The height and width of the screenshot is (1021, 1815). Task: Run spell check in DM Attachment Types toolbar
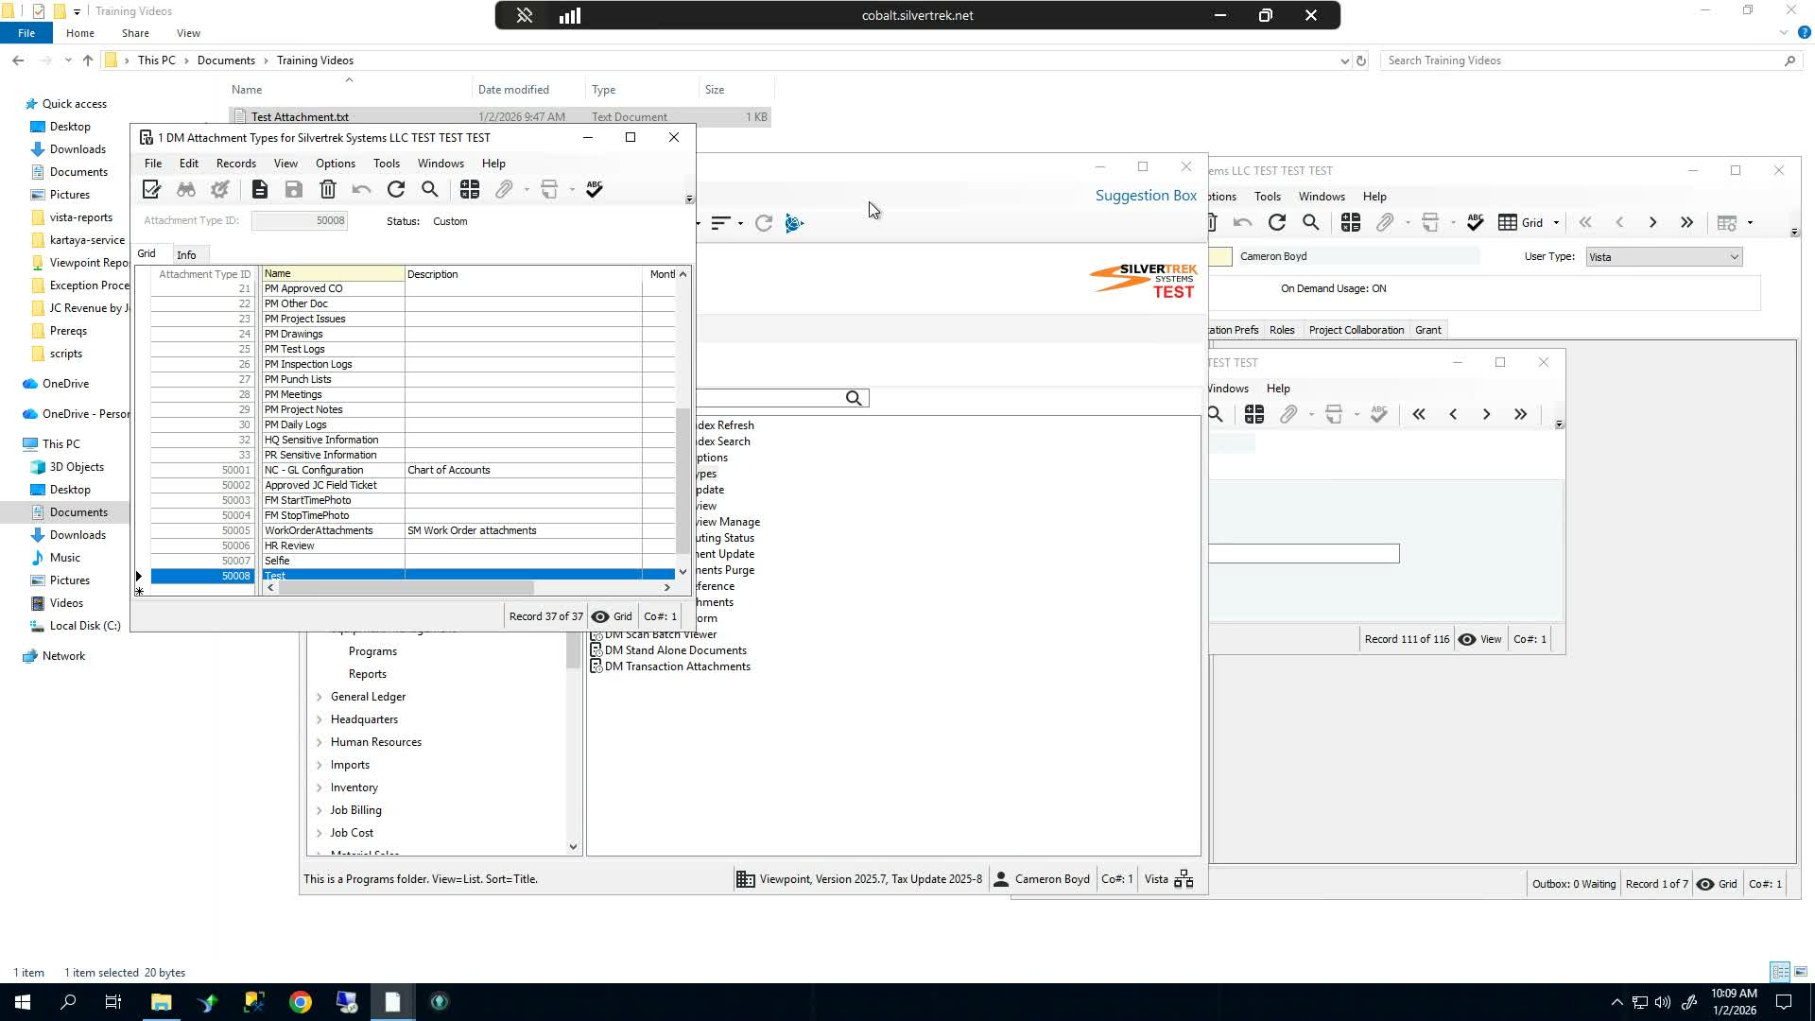pos(595,190)
